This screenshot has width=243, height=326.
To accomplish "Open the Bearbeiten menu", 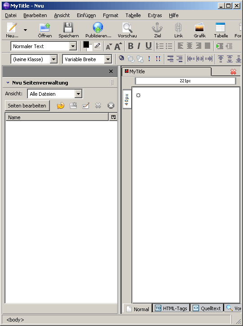I will [x=35, y=15].
